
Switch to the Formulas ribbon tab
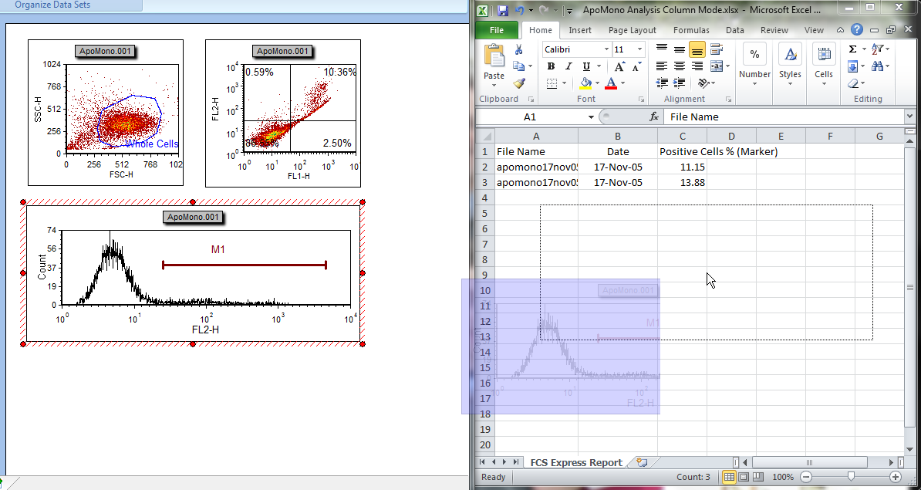(691, 30)
